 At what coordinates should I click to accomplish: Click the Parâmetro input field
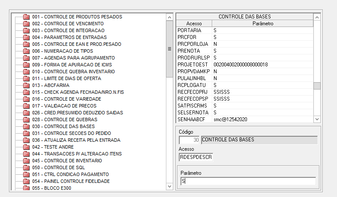[x=248, y=181]
